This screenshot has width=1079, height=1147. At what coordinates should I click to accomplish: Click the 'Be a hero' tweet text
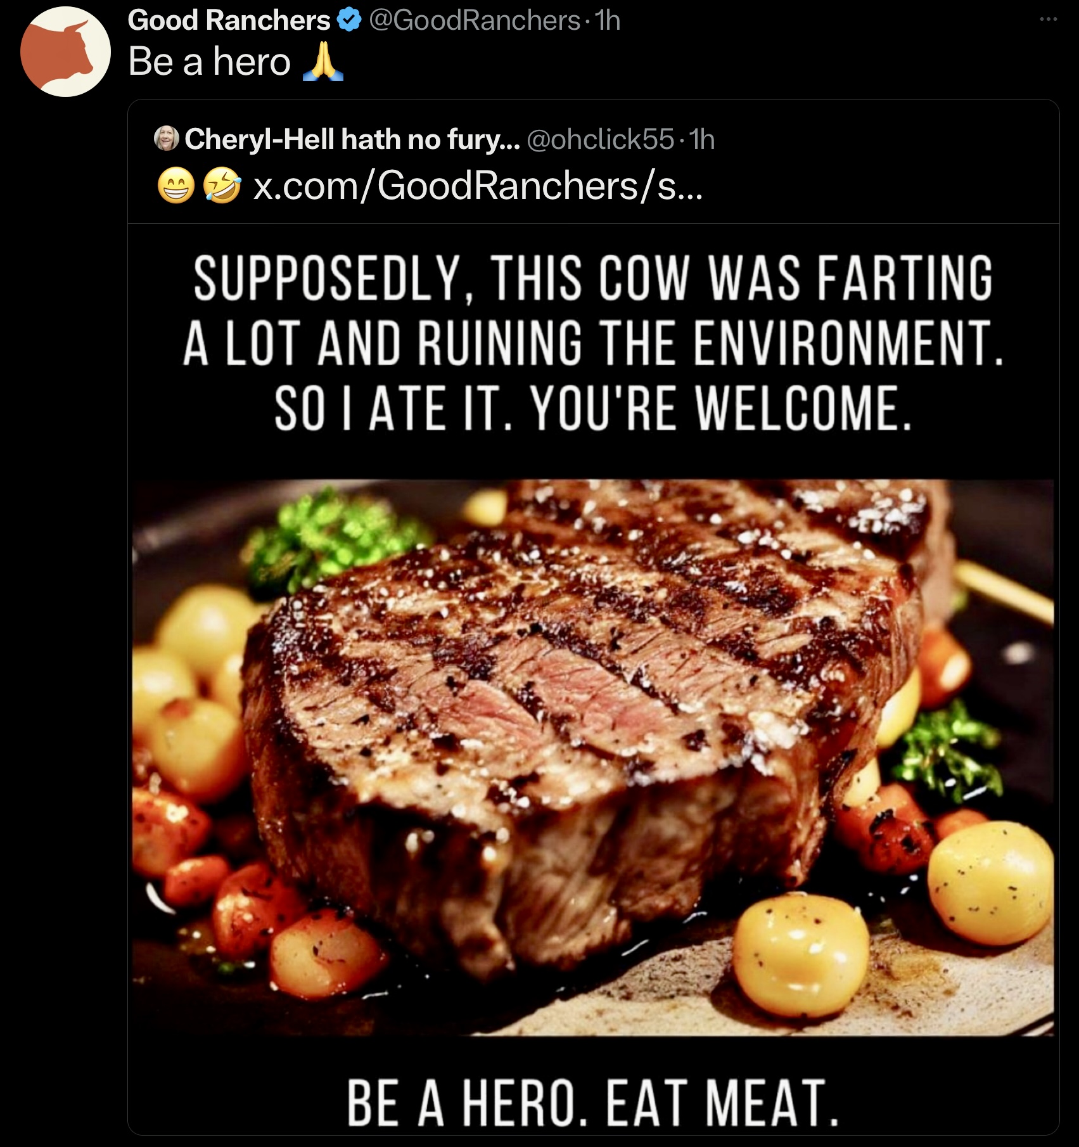[x=210, y=61]
